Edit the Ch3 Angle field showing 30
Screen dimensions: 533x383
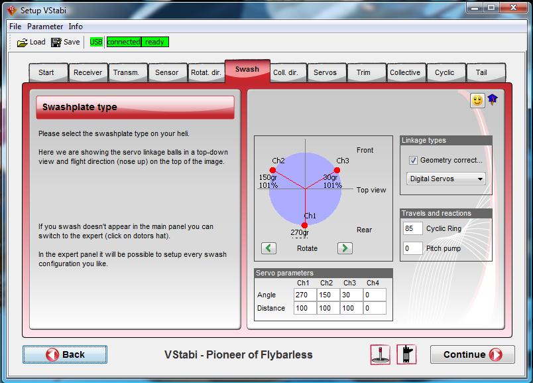coord(351,295)
